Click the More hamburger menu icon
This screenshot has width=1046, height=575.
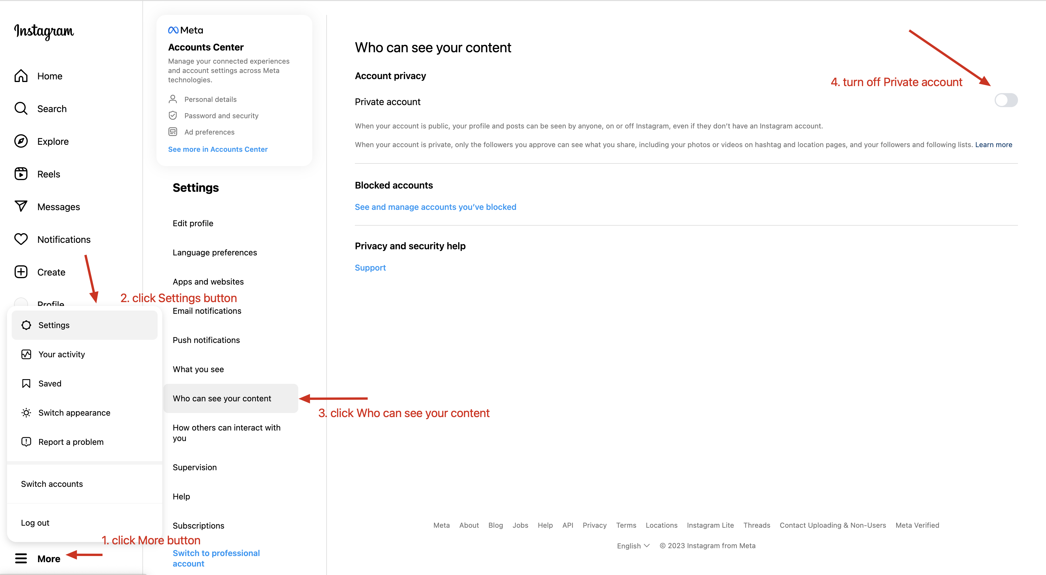point(21,558)
